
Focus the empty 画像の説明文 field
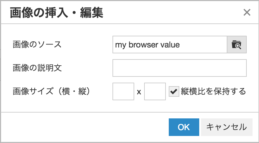coord(180,68)
